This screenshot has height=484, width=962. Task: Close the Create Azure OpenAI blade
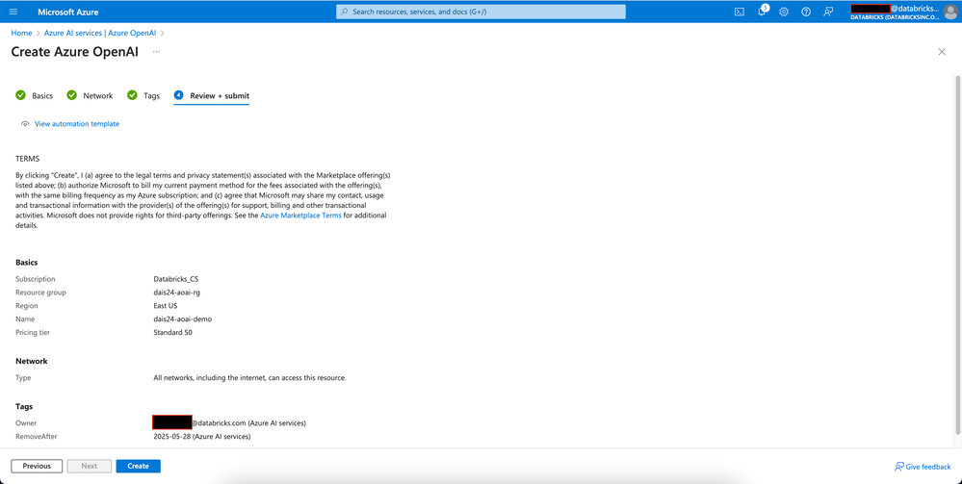[942, 52]
